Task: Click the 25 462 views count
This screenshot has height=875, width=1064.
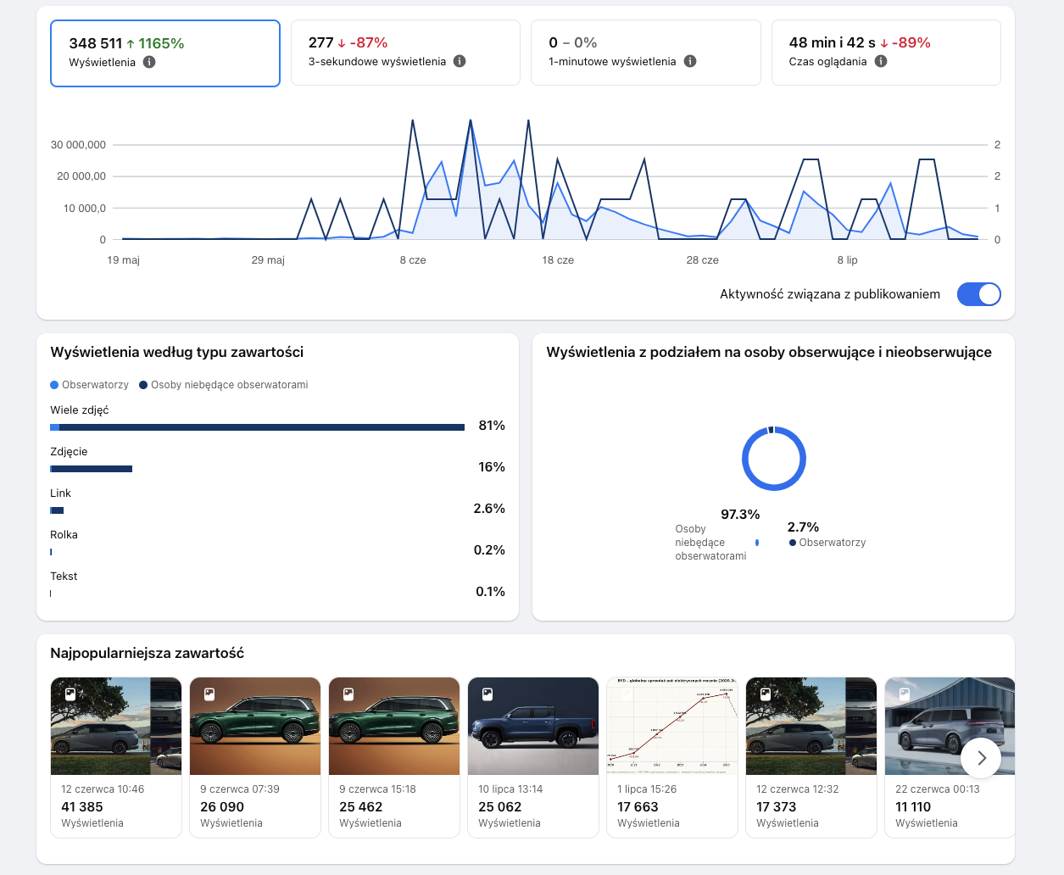Action: pos(361,807)
